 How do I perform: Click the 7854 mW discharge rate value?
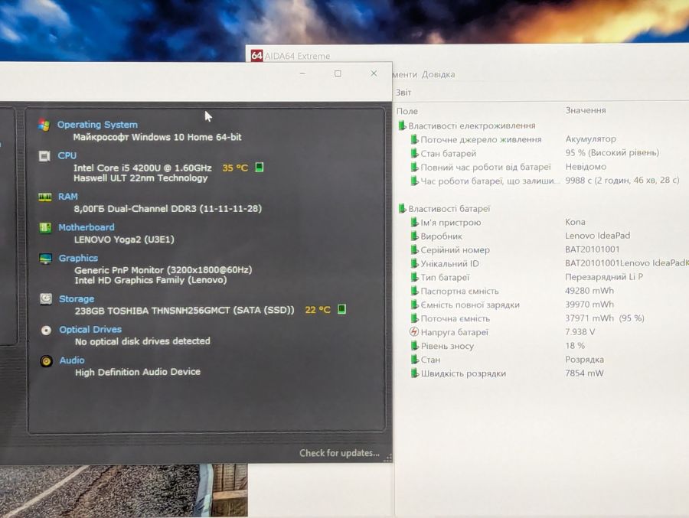tap(584, 373)
